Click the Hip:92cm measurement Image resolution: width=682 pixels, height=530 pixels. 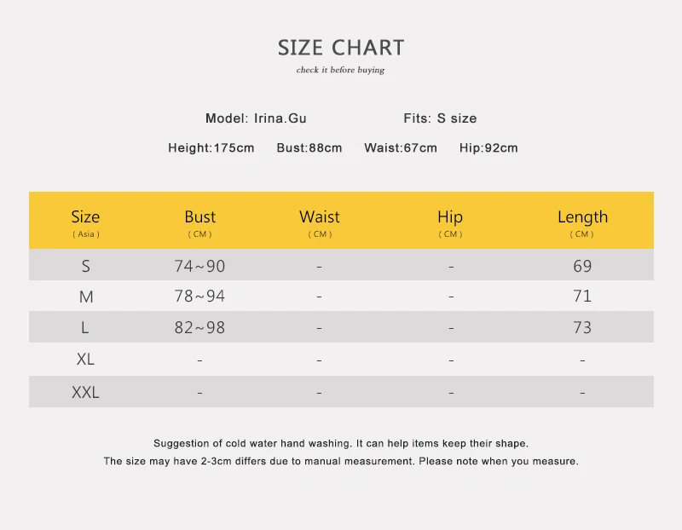point(488,147)
